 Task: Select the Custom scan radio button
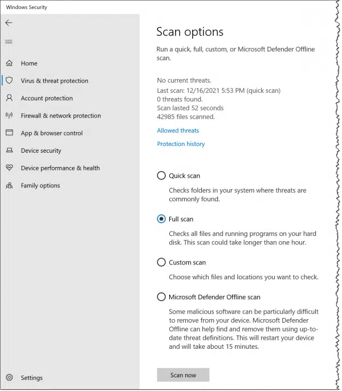click(161, 262)
